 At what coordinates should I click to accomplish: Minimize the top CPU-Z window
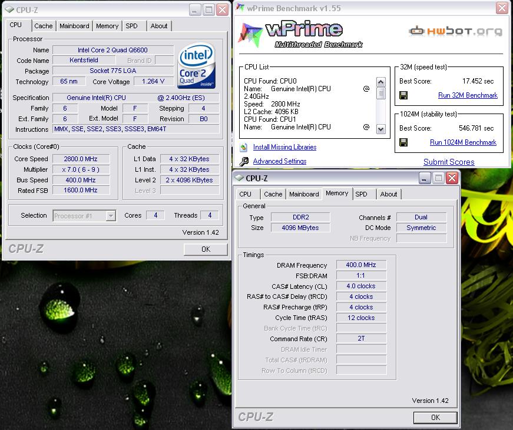[195, 10]
